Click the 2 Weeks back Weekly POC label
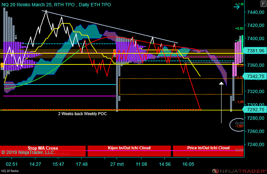This screenshot has height=174, width=267. [82, 114]
